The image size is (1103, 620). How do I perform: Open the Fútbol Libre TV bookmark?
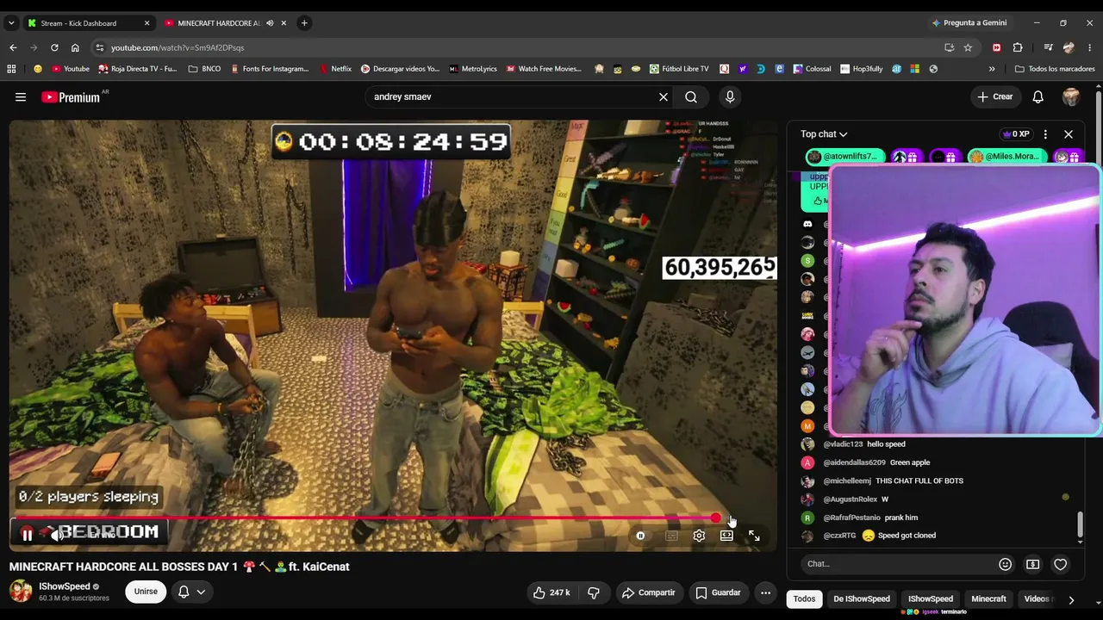pyautogui.click(x=680, y=69)
